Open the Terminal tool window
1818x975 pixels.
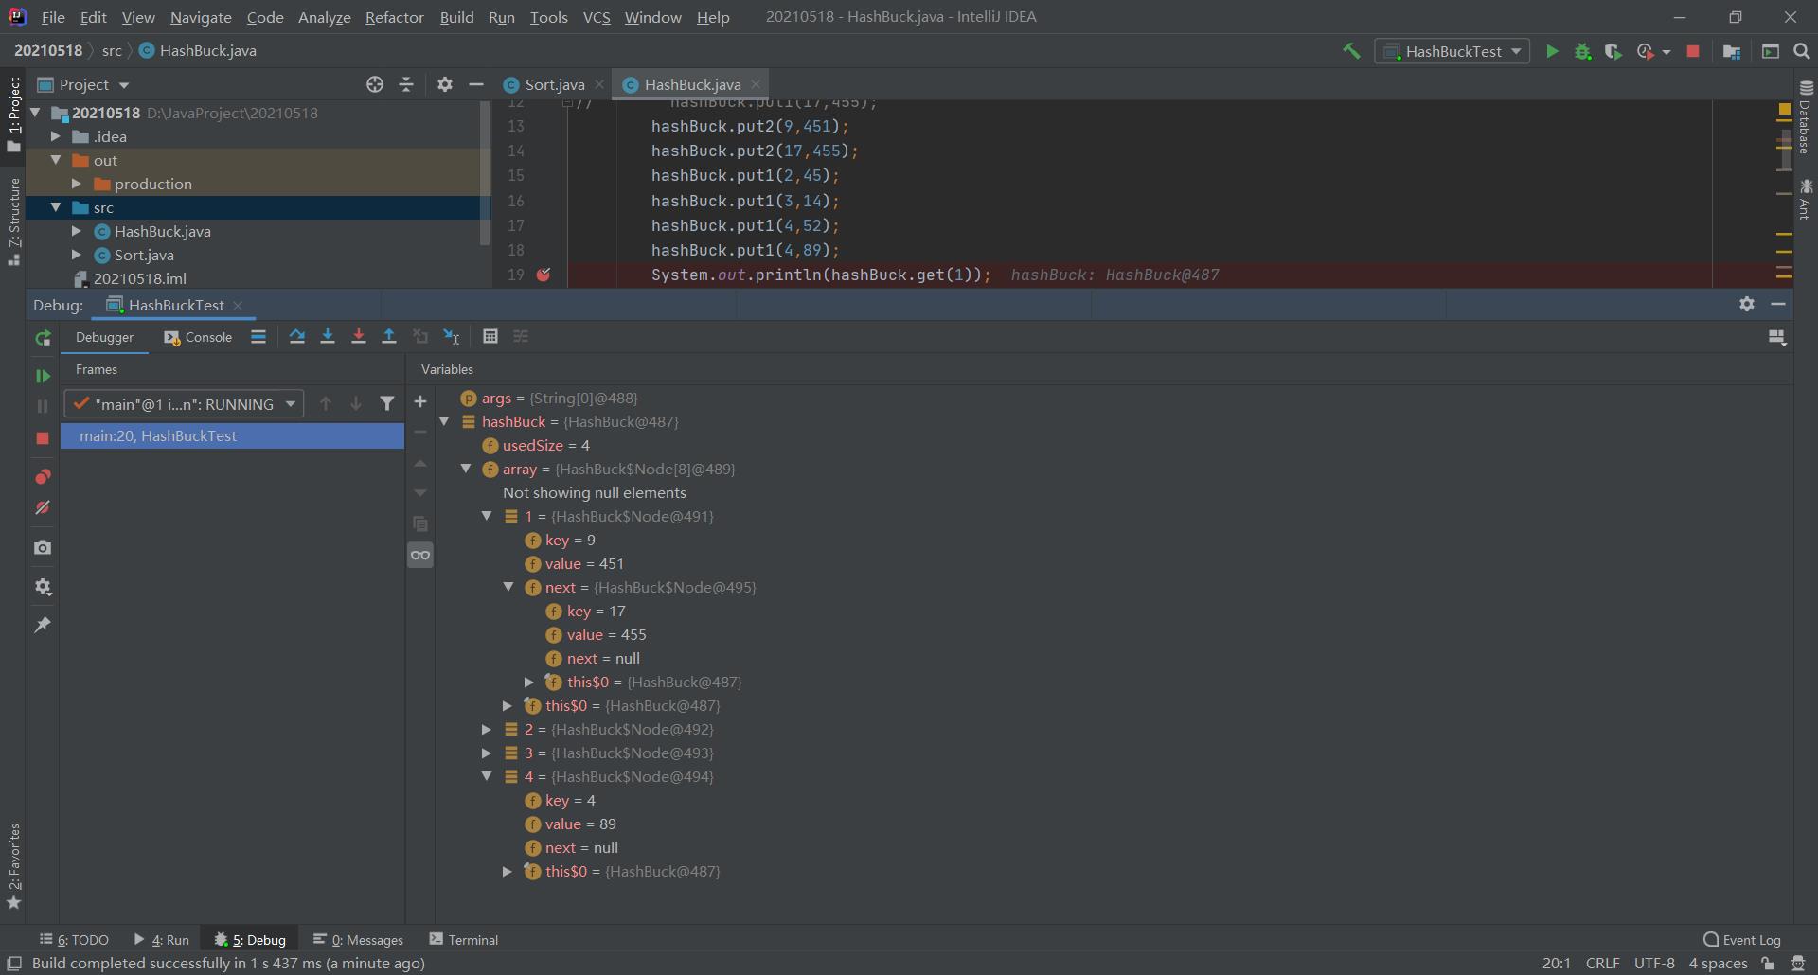[x=464, y=939]
